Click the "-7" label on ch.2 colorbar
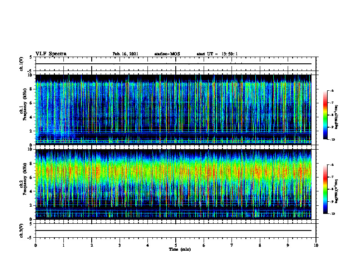Image resolution: width=356 pixels, height=275 pixels. coord(332,177)
